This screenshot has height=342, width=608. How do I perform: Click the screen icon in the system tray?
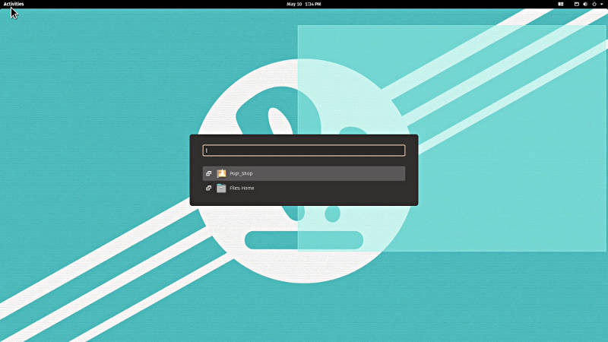[x=577, y=4]
